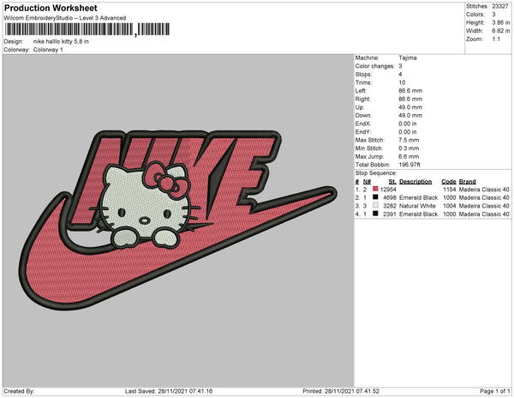This screenshot has height=398, width=514.
Task: Click the 'Stop Sequence:' label
Action: tap(376, 173)
